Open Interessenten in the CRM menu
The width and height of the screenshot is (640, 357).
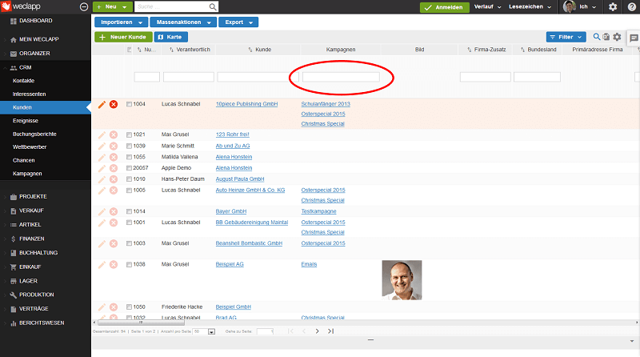pyautogui.click(x=30, y=94)
